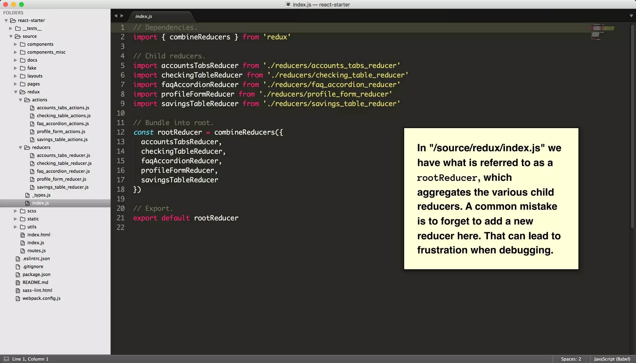This screenshot has width=636, height=363.
Task: Click the rootReducer export on line 21
Action: pyautogui.click(x=216, y=218)
